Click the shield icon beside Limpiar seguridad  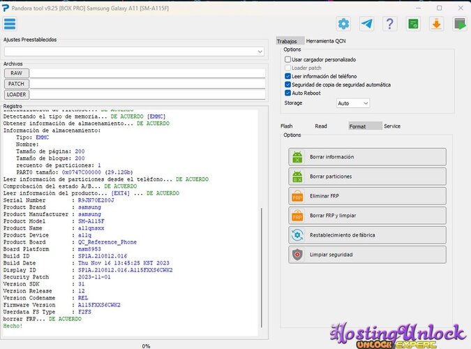coord(297,255)
